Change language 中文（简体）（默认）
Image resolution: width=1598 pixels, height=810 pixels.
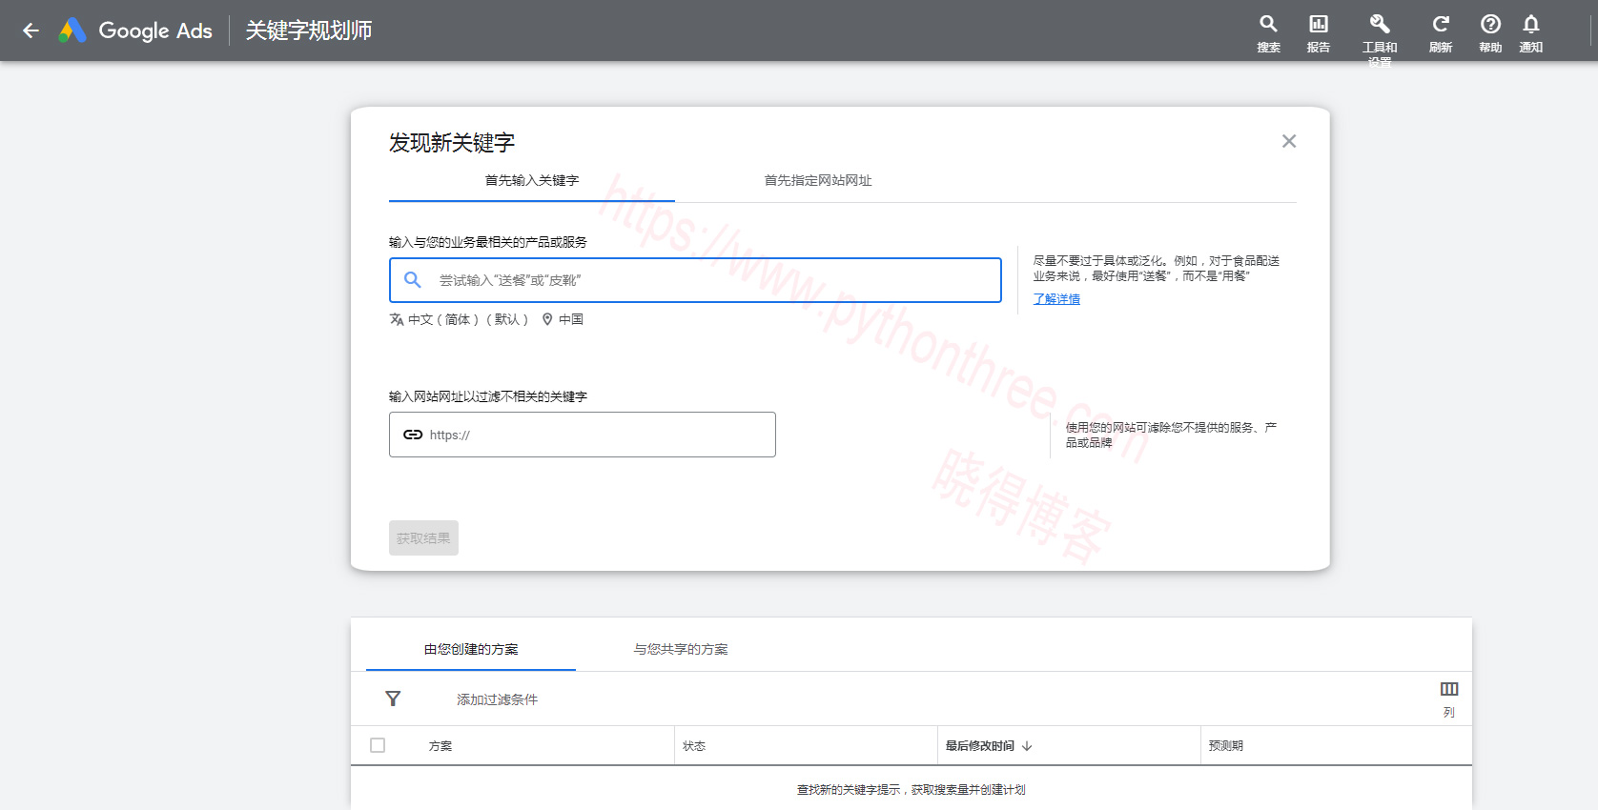pos(459,319)
